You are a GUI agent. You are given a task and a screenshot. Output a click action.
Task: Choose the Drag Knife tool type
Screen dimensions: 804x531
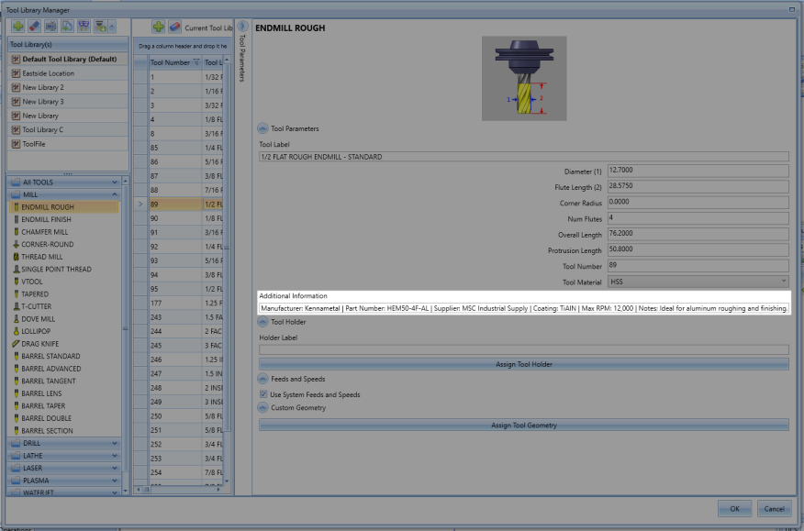(44, 343)
